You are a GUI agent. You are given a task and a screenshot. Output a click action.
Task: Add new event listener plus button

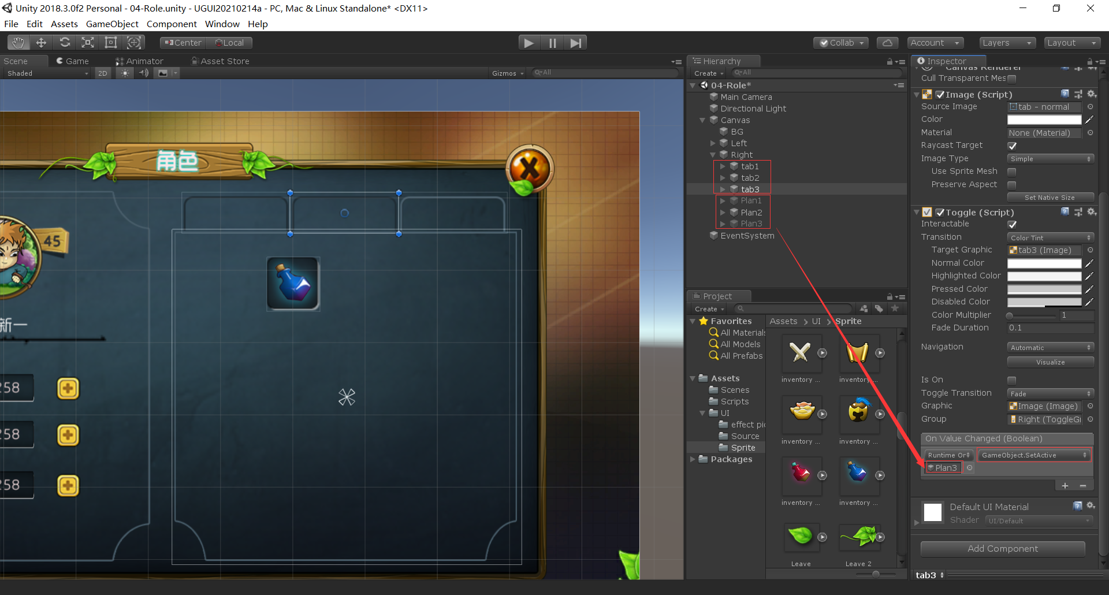point(1065,486)
